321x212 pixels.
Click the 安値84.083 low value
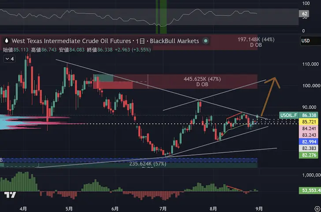pyautogui.click(x=71, y=50)
